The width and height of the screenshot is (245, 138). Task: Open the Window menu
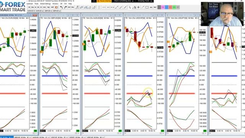(x=55, y=3)
